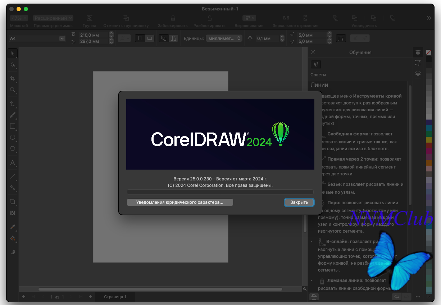Screen dimensions: 441x305
Task: Pick the yellow palette swatch
Action: pos(429,139)
